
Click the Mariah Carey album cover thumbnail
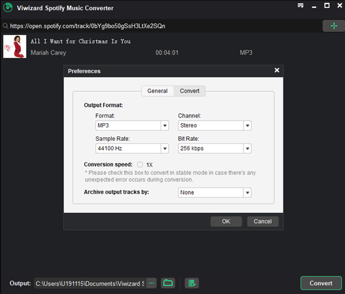[x=15, y=46]
